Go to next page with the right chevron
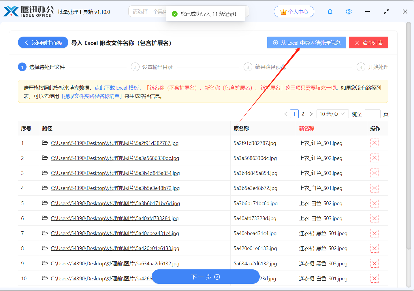This screenshot has height=291, width=414. coord(311,114)
